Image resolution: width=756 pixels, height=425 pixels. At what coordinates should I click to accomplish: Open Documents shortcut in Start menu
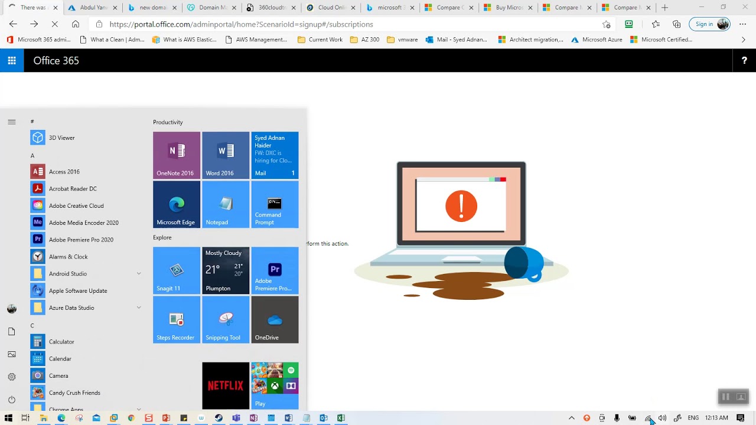tap(12, 332)
